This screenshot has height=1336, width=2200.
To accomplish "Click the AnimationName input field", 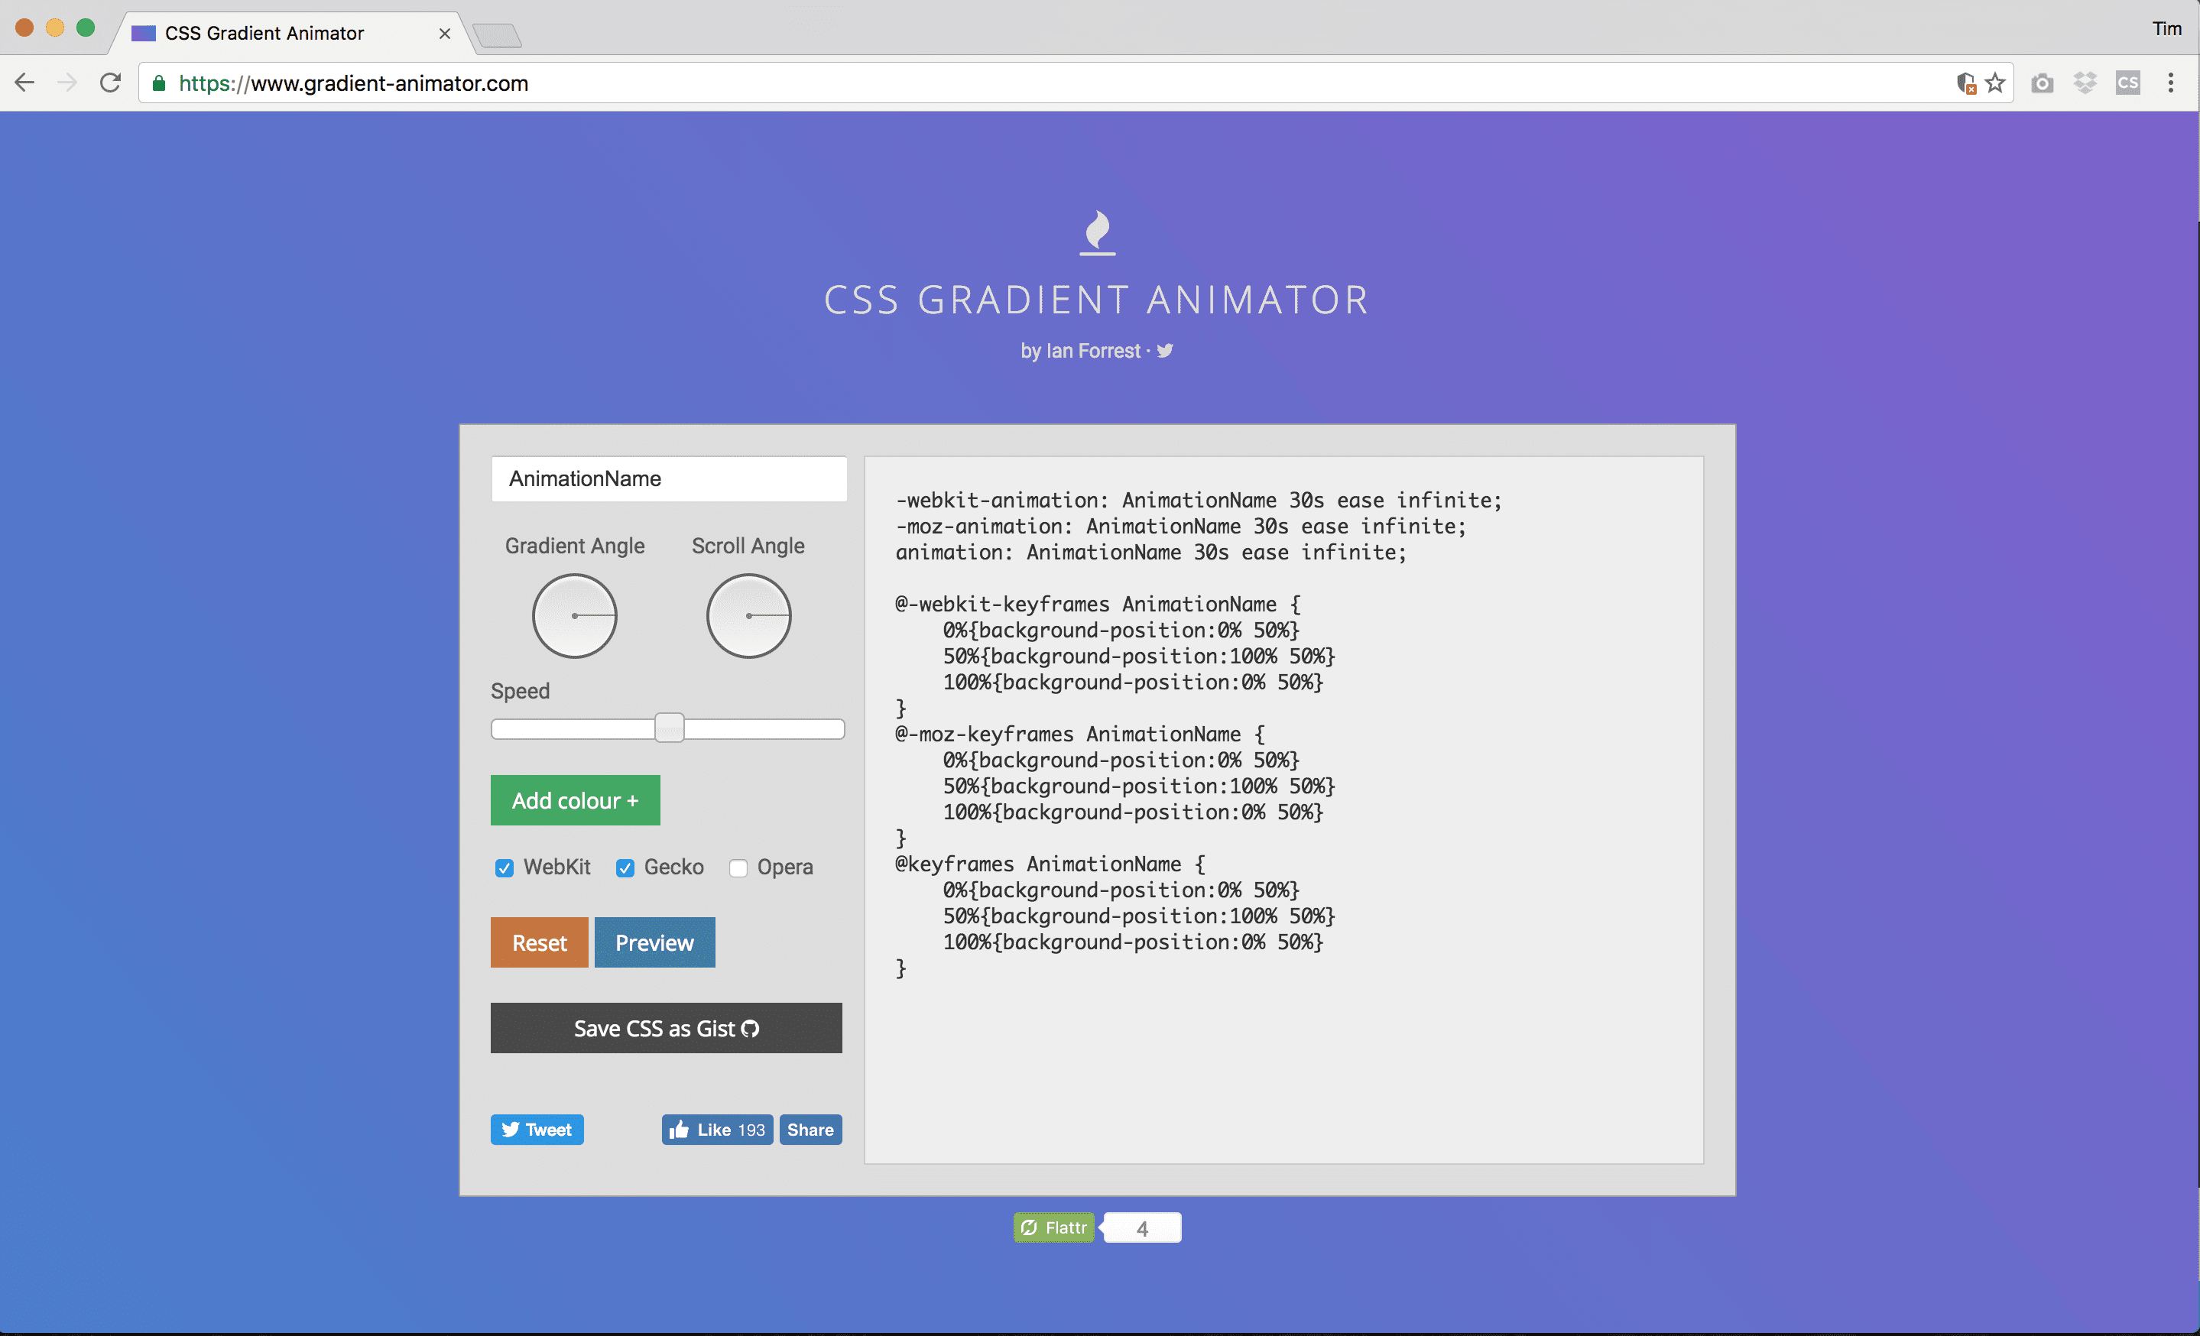I will tap(668, 478).
